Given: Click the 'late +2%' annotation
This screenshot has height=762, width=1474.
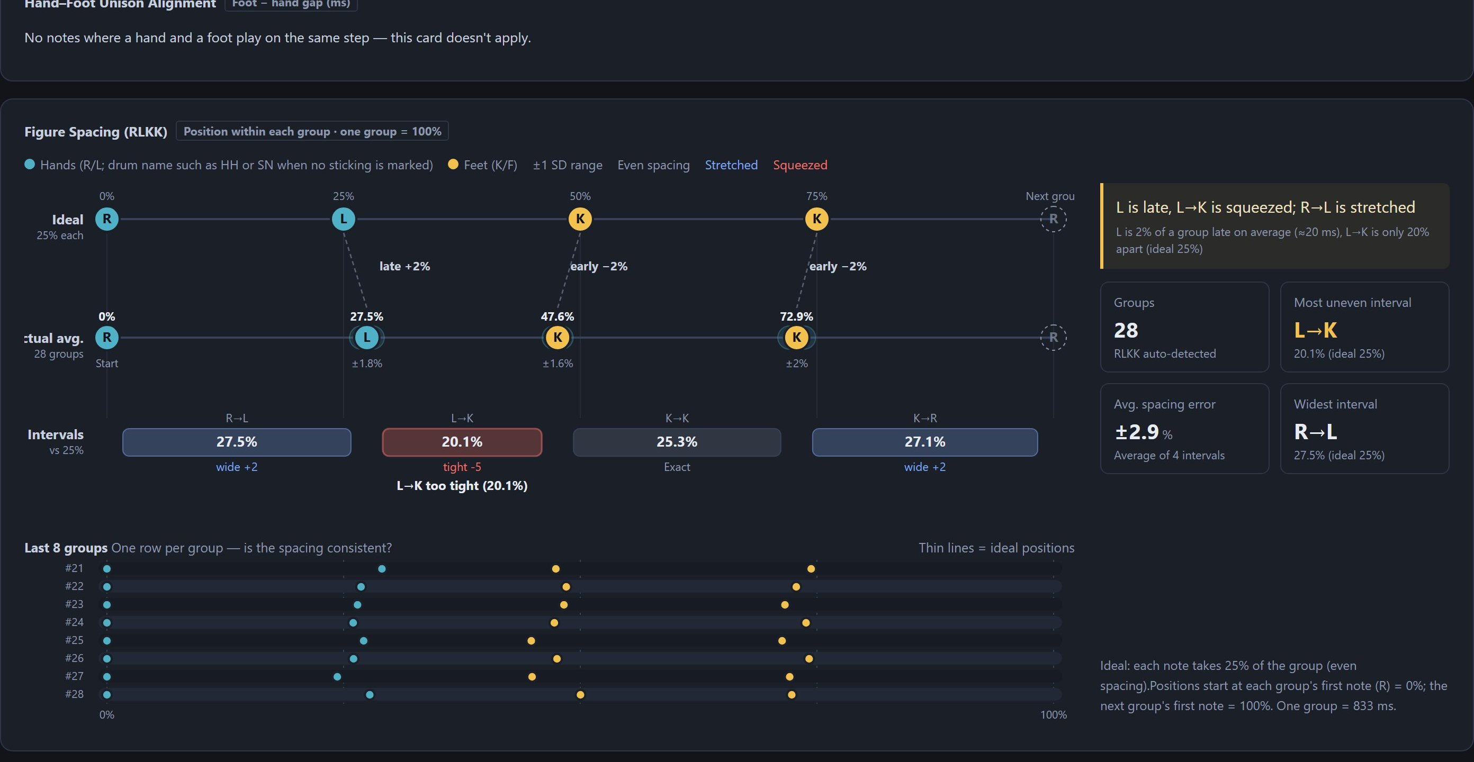Looking at the screenshot, I should click(405, 266).
